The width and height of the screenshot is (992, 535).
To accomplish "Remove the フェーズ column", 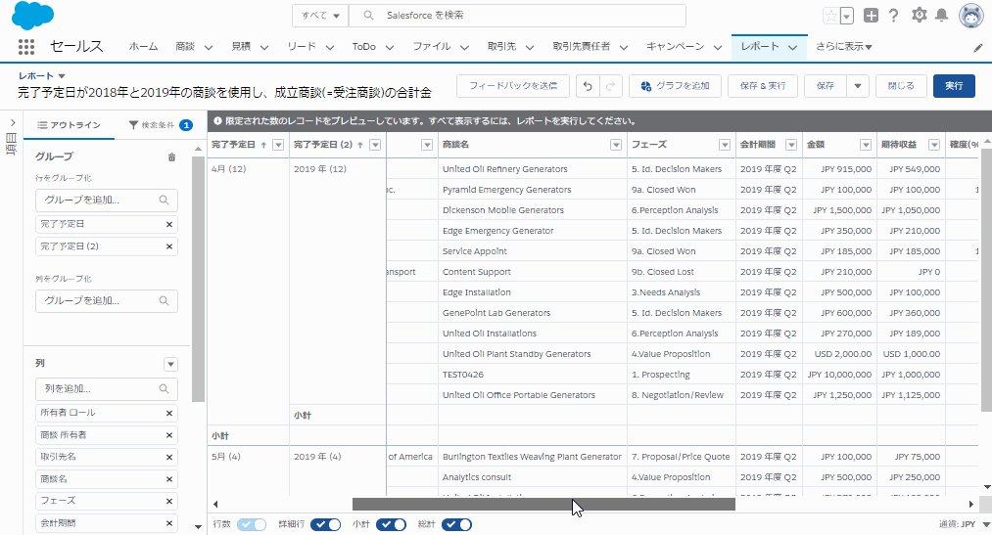I will (168, 501).
